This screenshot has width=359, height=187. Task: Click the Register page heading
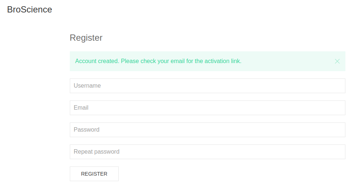(86, 38)
